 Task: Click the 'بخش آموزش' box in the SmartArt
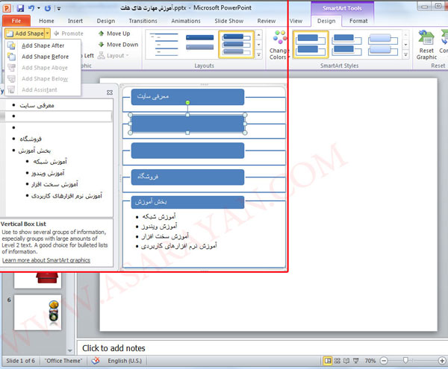(187, 202)
